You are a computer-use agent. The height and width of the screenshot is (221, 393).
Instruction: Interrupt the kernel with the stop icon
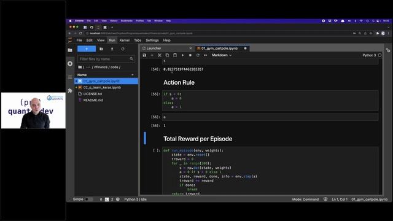coord(190,55)
